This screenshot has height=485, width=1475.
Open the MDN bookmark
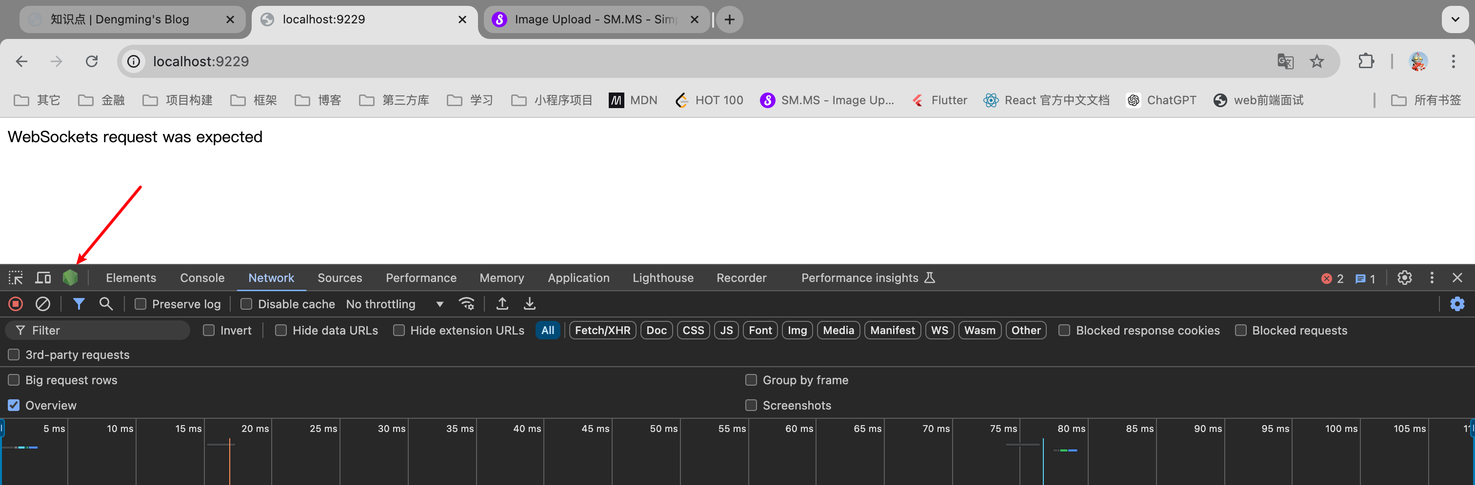click(x=633, y=100)
